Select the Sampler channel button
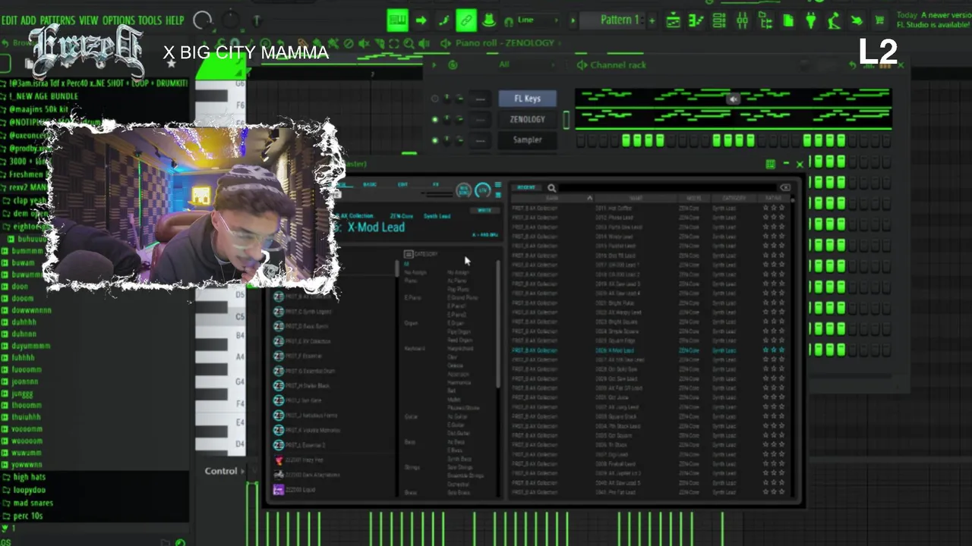This screenshot has width=972, height=546. tap(527, 140)
